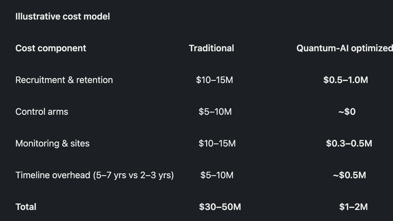Click the Traditional recruitment cost '$10–15M'
The height and width of the screenshot is (221, 393).
(214, 80)
